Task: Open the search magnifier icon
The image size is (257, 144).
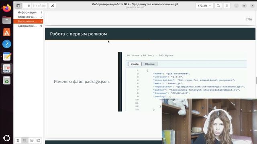Action: (x=218, y=6)
